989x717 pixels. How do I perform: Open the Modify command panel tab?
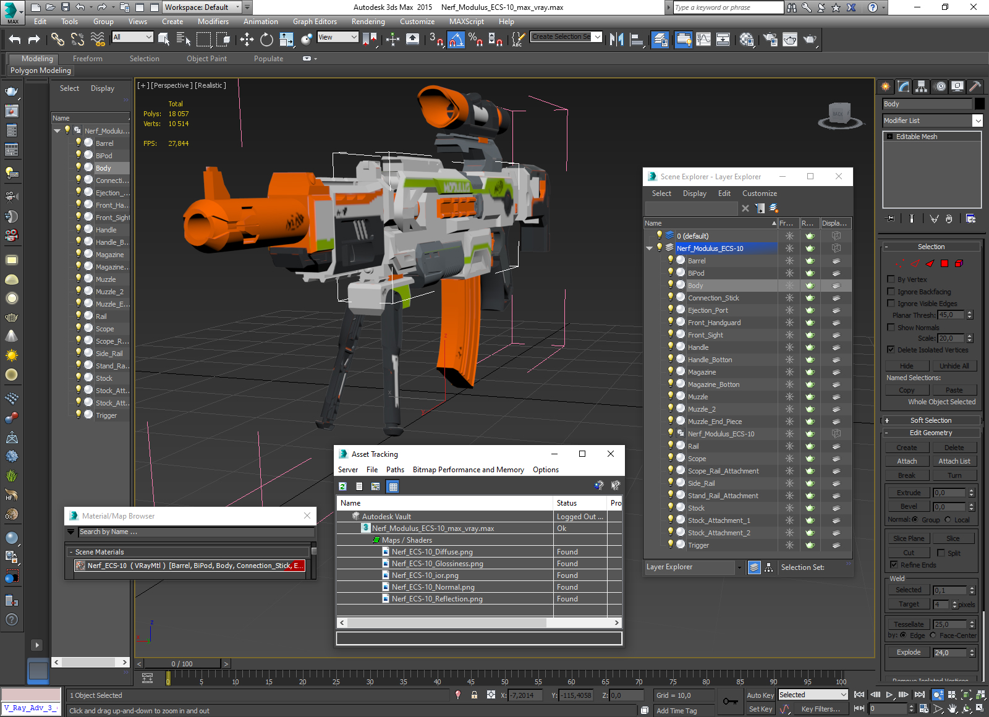[904, 87]
